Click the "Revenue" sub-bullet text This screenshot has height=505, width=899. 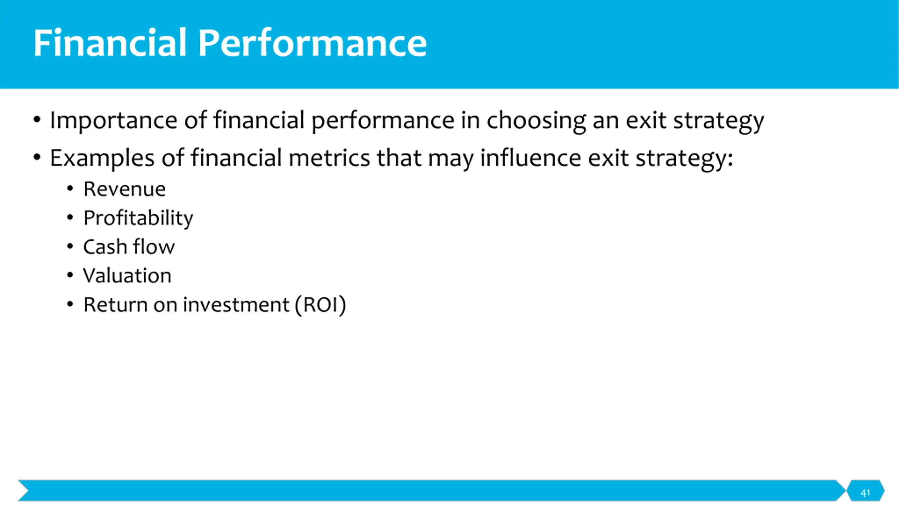pos(124,189)
